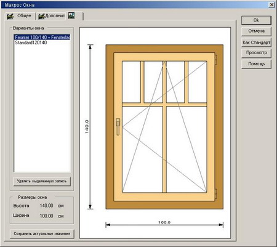Save values with Сохранить актуальные значения

pos(42,233)
